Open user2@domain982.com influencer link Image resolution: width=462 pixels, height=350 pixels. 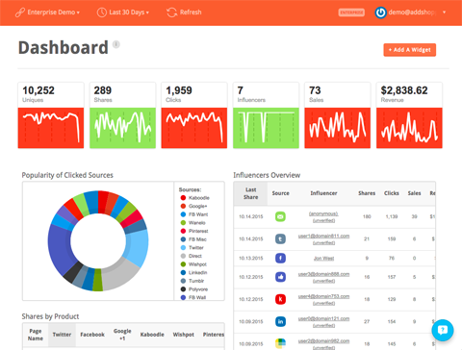[323, 340]
